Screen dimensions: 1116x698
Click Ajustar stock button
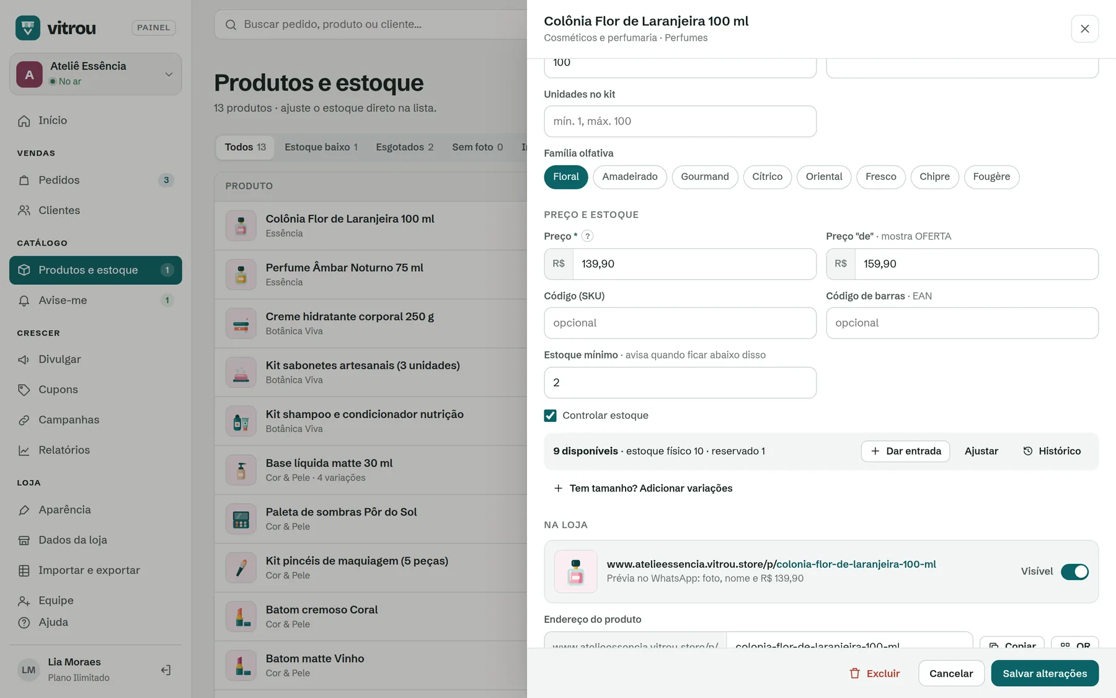click(981, 451)
